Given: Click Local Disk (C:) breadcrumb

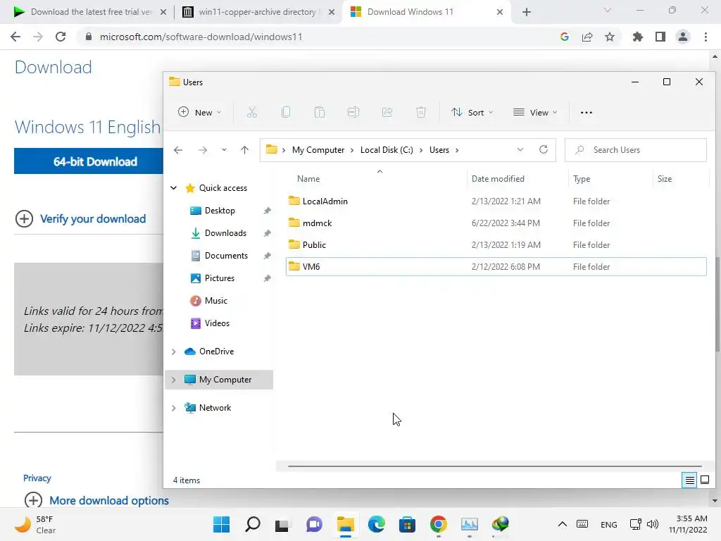Looking at the screenshot, I should [387, 150].
